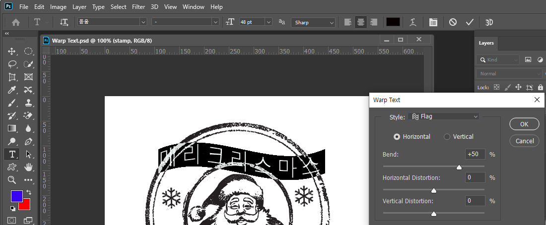Click Cancel in the Warp Text dialog
The height and width of the screenshot is (225, 546).
(x=525, y=141)
